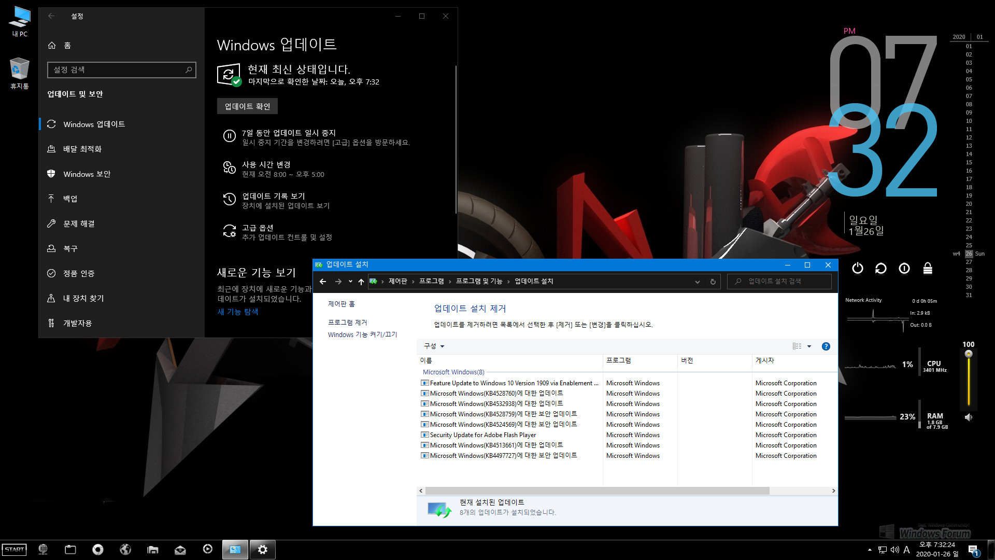Screen dimensions: 995x560
Task: Open 사용 시간 변경 option
Action: tap(283, 169)
